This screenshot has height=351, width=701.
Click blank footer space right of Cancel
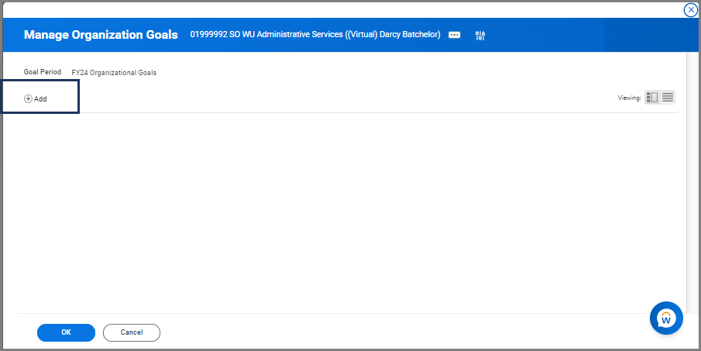(387, 332)
